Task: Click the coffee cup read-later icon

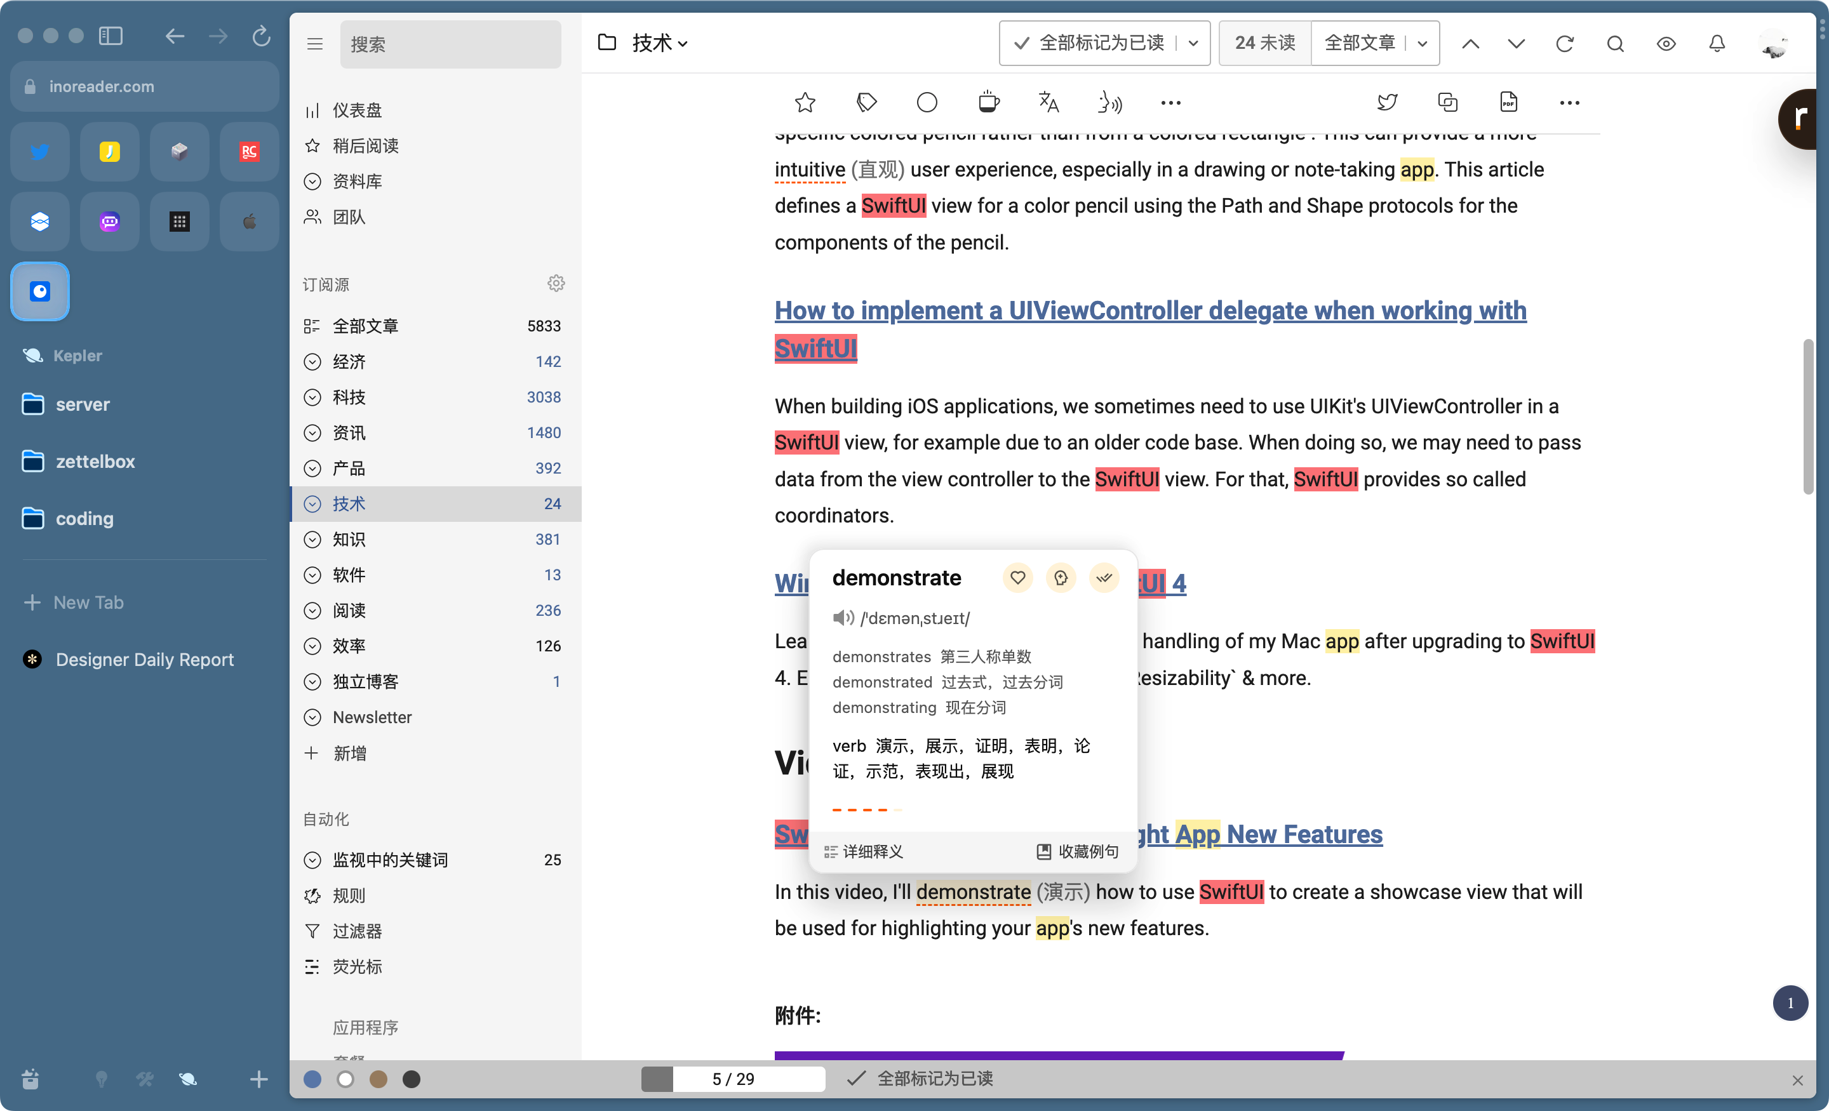Action: pos(988,102)
